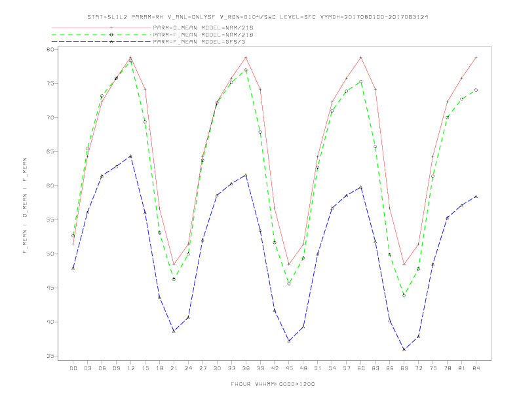Image resolution: width=519 pixels, height=401 pixels.
Task: Click x-axis forecast hour label 48
Action: 303,368
